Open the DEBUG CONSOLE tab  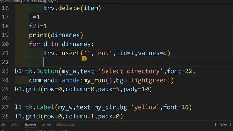click(65, 124)
